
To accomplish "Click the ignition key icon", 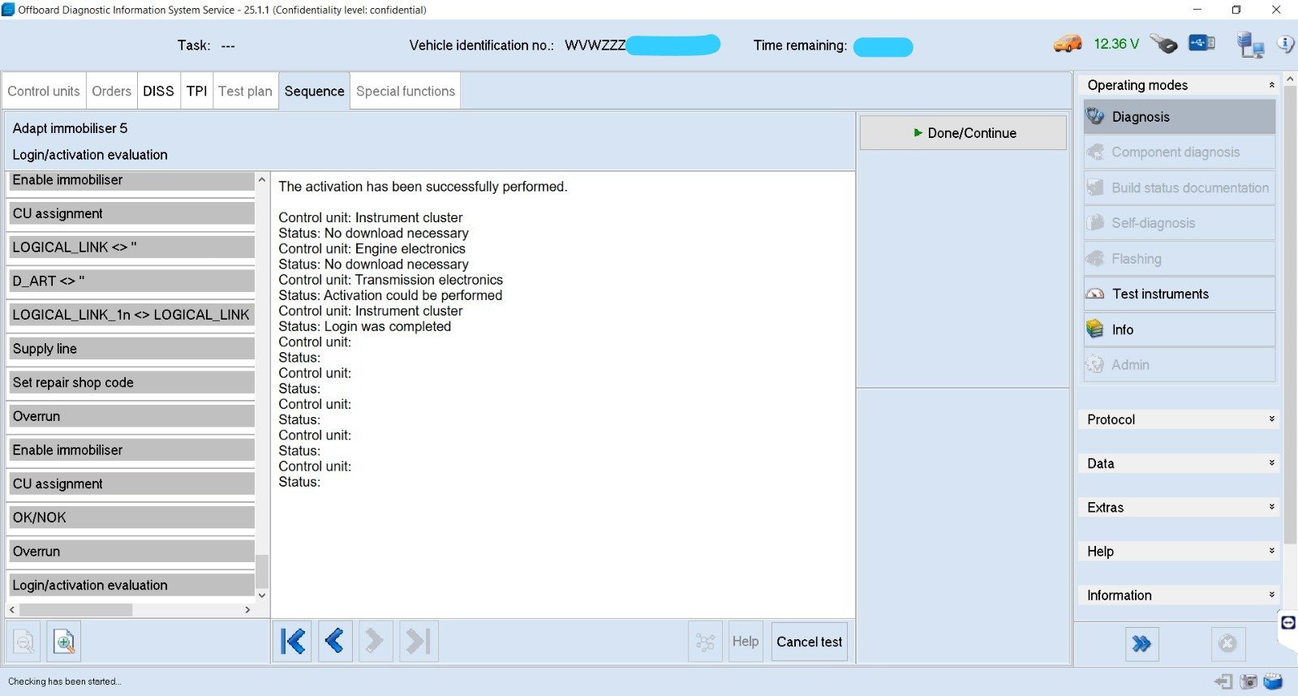I will [1163, 44].
